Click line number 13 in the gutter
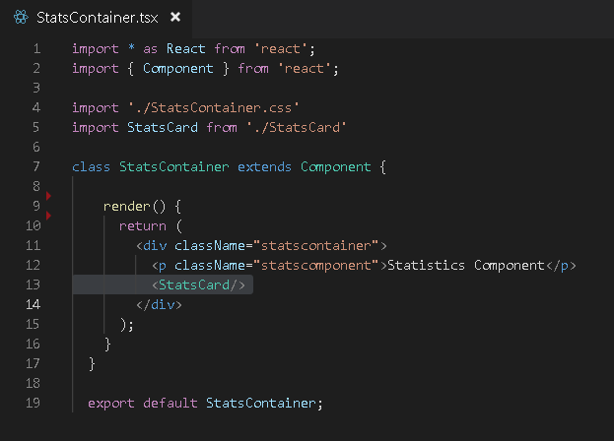Viewport: 614px width, 441px height. (x=33, y=284)
